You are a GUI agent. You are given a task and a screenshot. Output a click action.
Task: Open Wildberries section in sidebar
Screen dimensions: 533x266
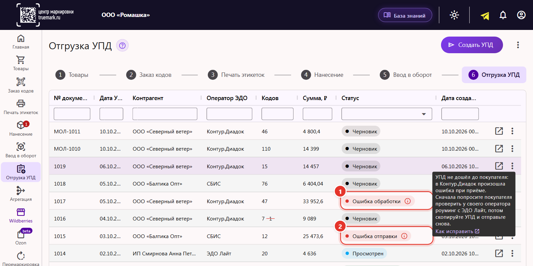pyautogui.click(x=21, y=215)
